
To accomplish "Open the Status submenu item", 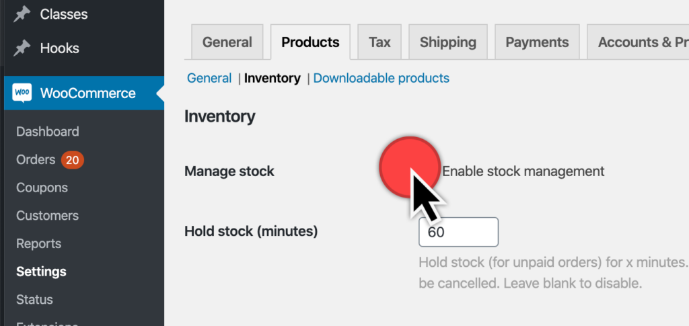I will [34, 300].
